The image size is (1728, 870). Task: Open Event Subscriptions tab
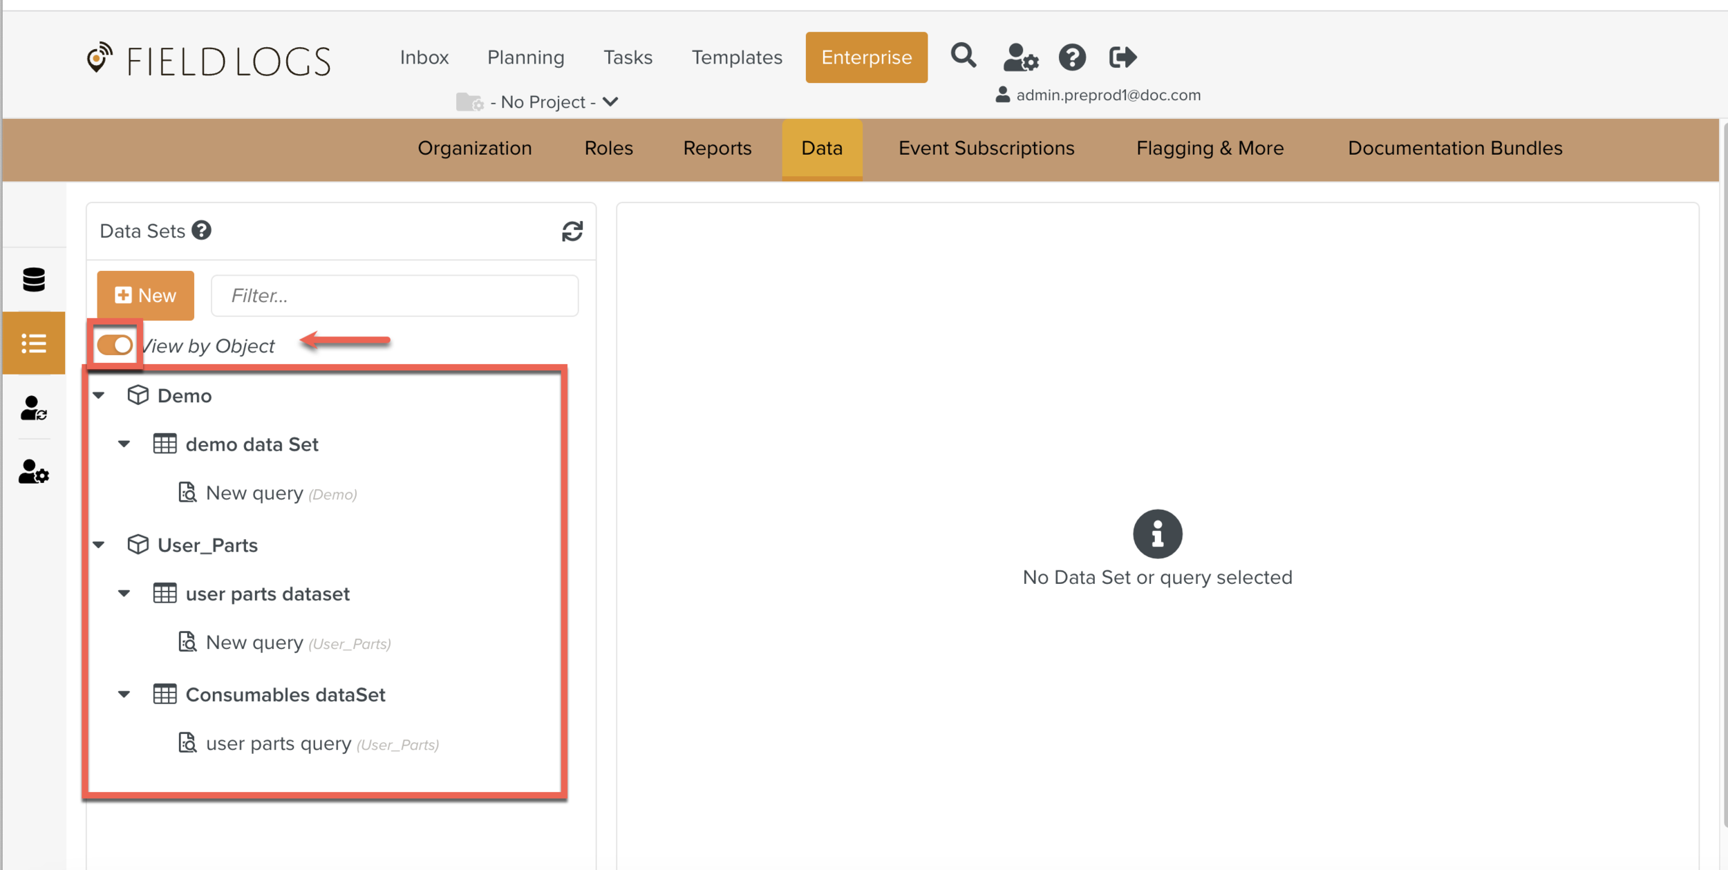(986, 148)
